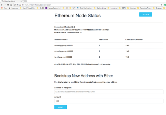Open a new browser tab
The width and height of the screenshot is (166, 115).
(x=26, y=2)
